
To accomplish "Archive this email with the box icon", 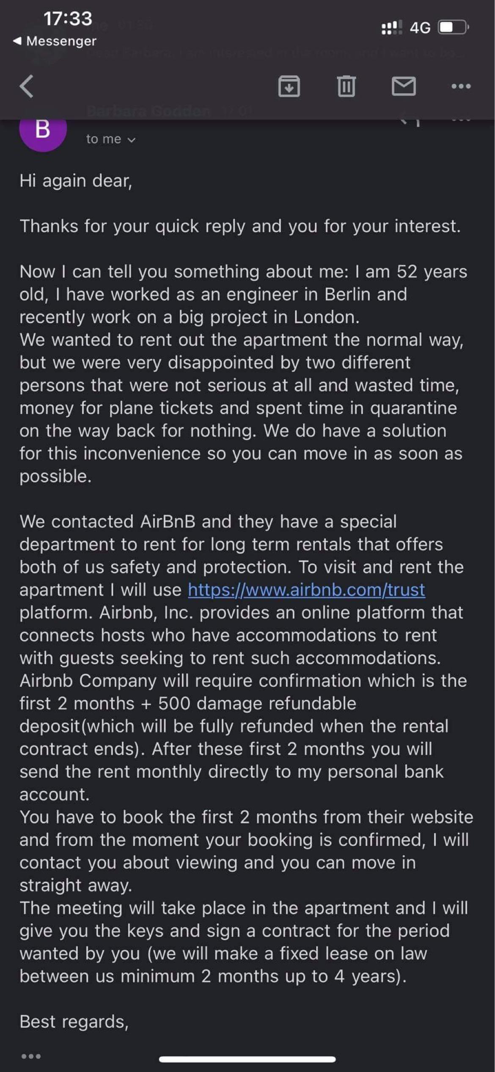I will coord(289,86).
